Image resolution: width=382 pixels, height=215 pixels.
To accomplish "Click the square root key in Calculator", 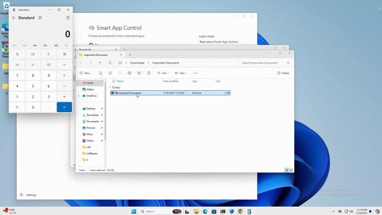I will pyautogui.click(x=49, y=65).
